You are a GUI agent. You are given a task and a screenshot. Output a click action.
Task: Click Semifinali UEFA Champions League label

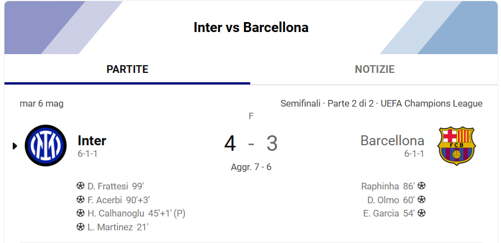381,104
